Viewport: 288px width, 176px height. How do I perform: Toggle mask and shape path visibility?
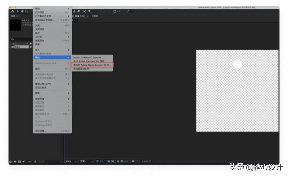pyautogui.click(x=105, y=161)
